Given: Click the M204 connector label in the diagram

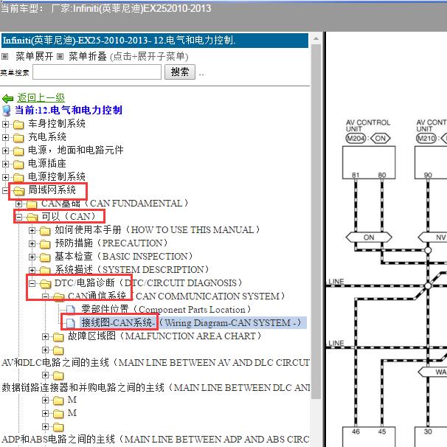Looking at the screenshot, I should 356,139.
